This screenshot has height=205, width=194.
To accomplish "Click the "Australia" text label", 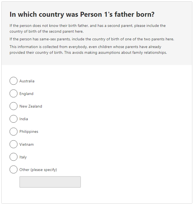I will [27, 81].
